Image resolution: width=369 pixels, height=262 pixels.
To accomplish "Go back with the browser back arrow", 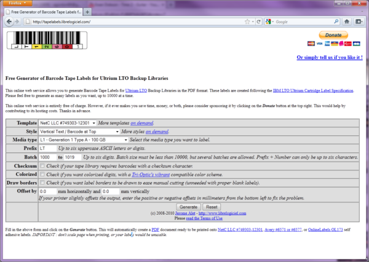I will coord(9,22).
